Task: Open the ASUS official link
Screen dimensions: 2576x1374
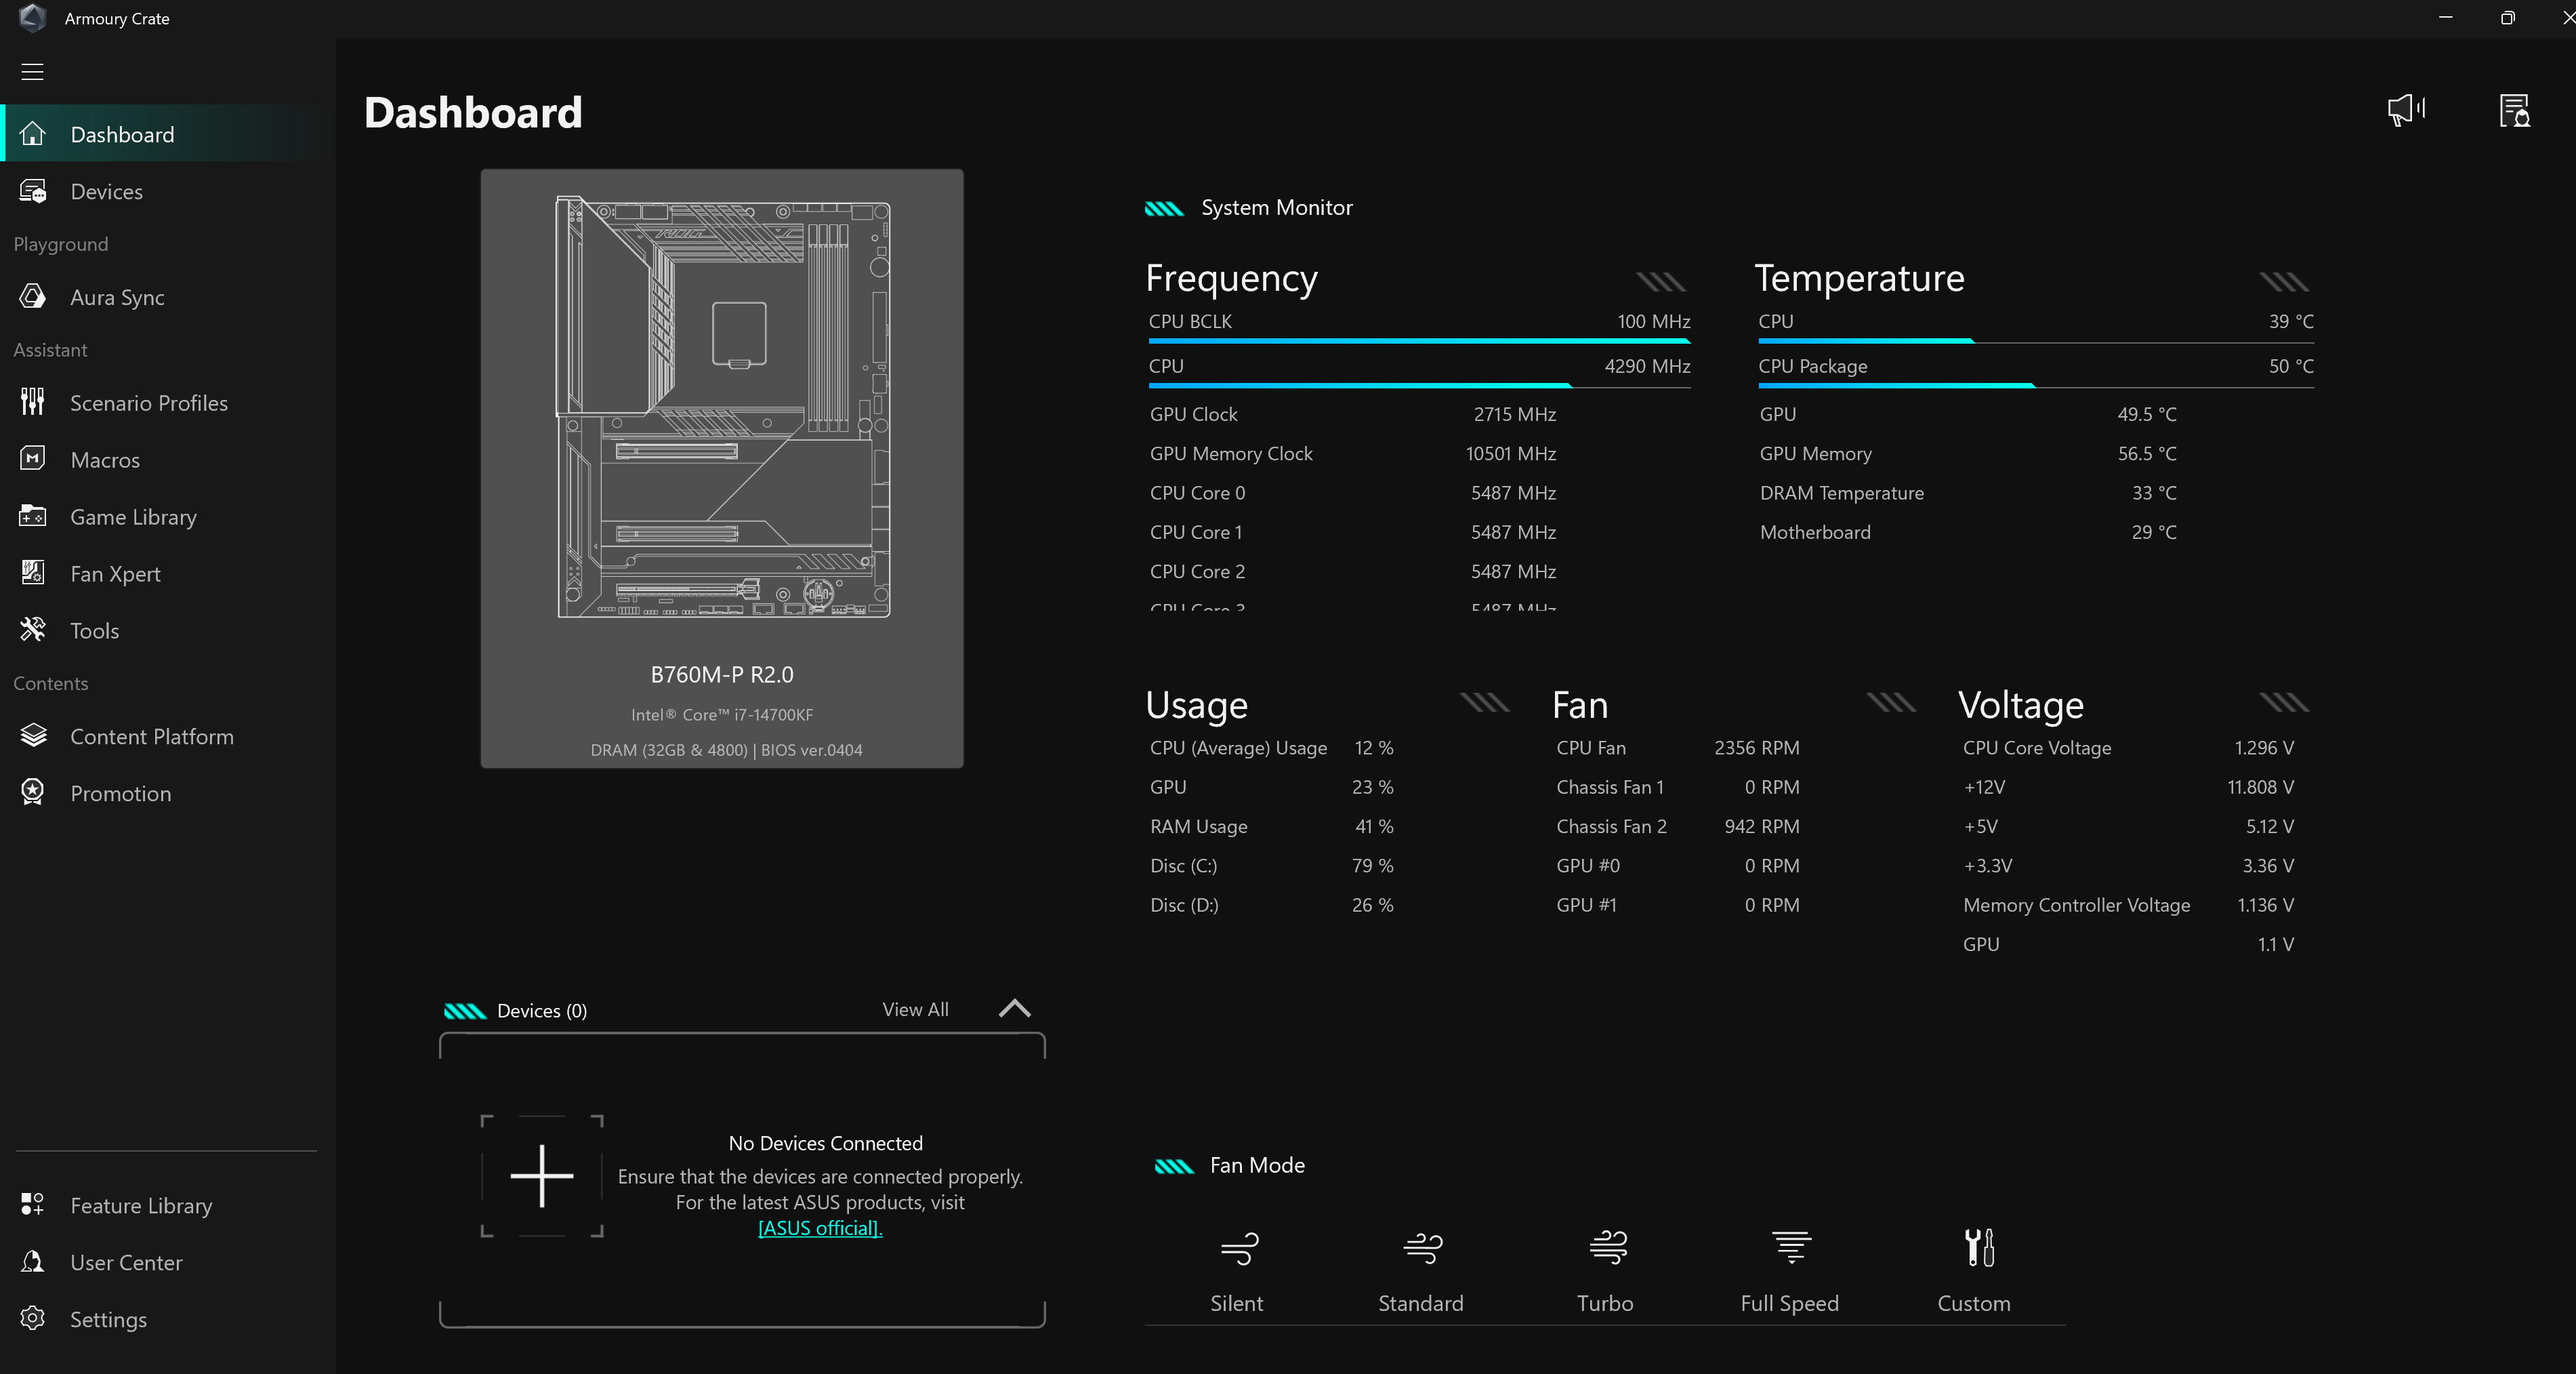Action: click(820, 1228)
